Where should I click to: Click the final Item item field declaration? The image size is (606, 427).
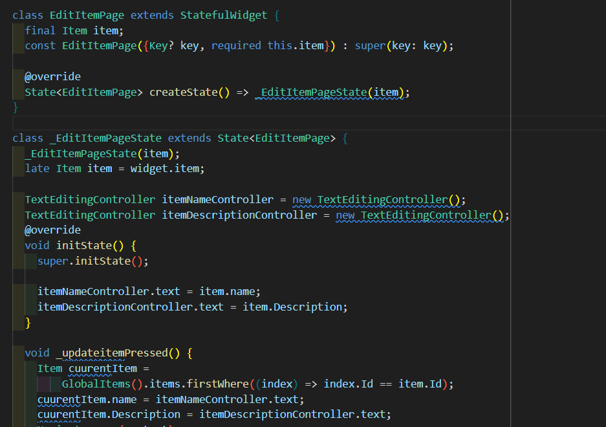coord(74,30)
